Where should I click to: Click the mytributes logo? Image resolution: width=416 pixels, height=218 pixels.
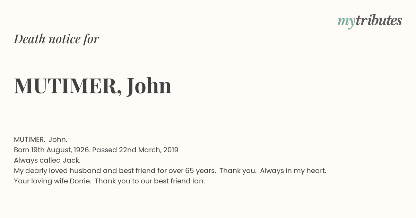[x=370, y=21]
